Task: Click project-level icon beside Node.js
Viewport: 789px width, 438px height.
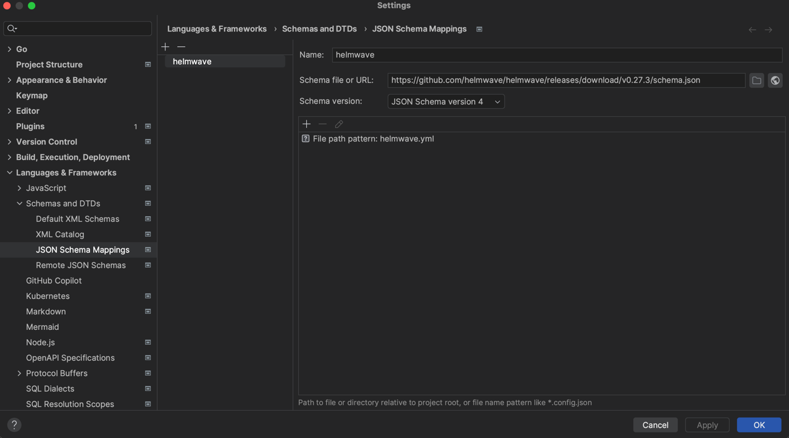Action: click(148, 342)
